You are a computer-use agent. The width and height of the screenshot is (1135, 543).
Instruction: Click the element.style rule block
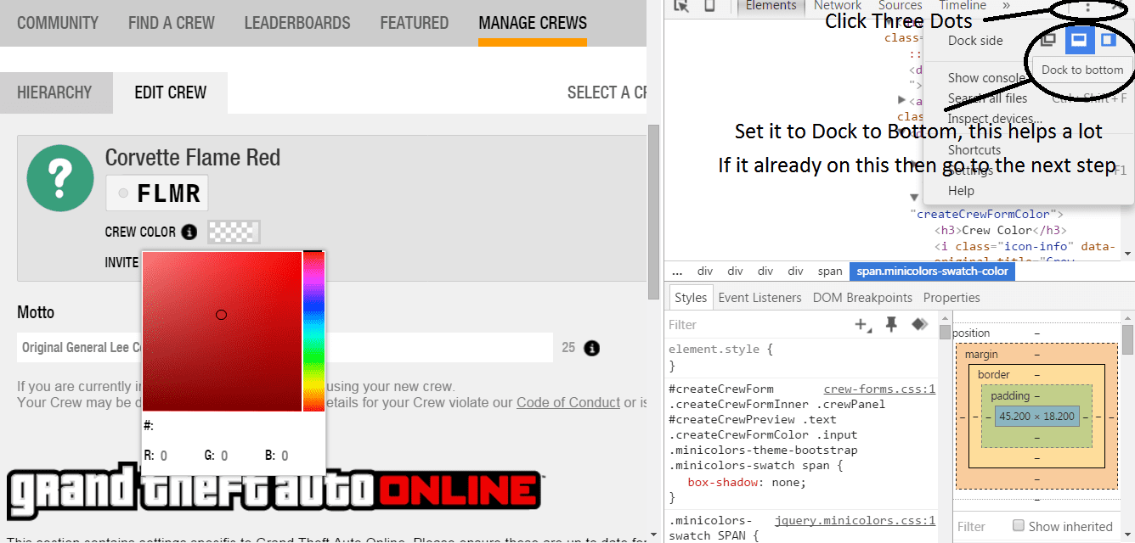[x=801, y=357]
